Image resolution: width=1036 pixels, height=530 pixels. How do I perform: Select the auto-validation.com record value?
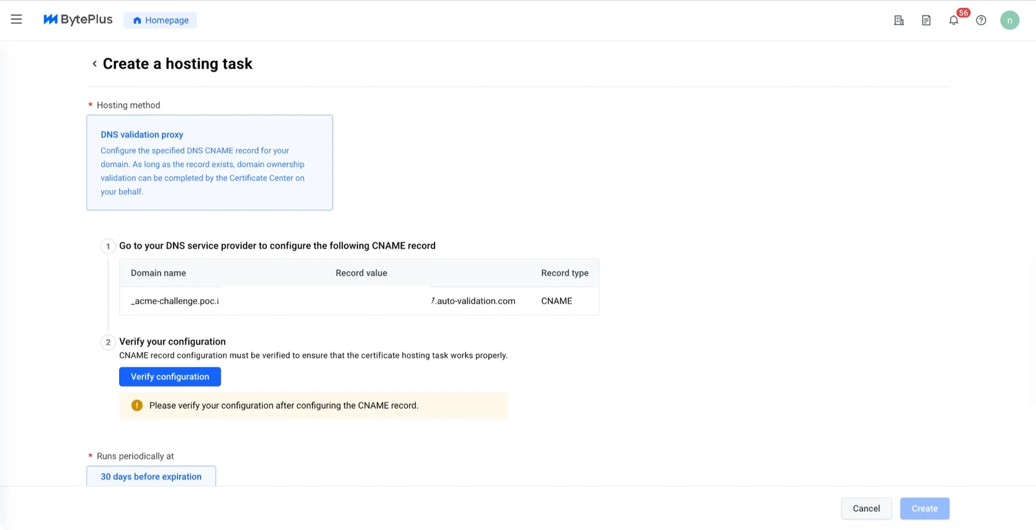pos(473,301)
